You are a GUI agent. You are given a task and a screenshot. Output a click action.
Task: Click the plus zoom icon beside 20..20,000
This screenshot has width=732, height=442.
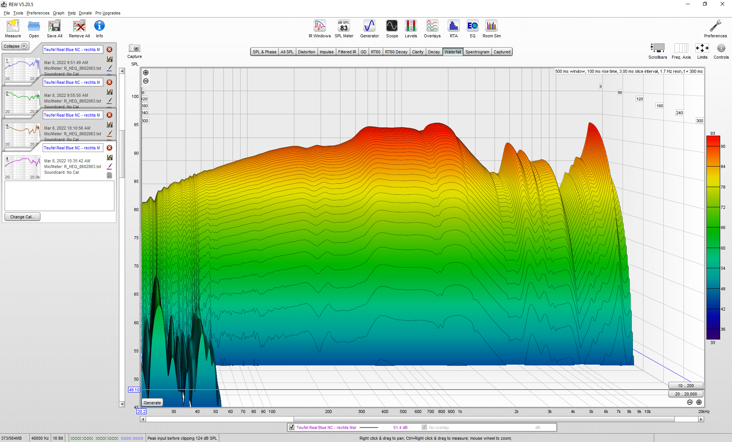pos(699,402)
